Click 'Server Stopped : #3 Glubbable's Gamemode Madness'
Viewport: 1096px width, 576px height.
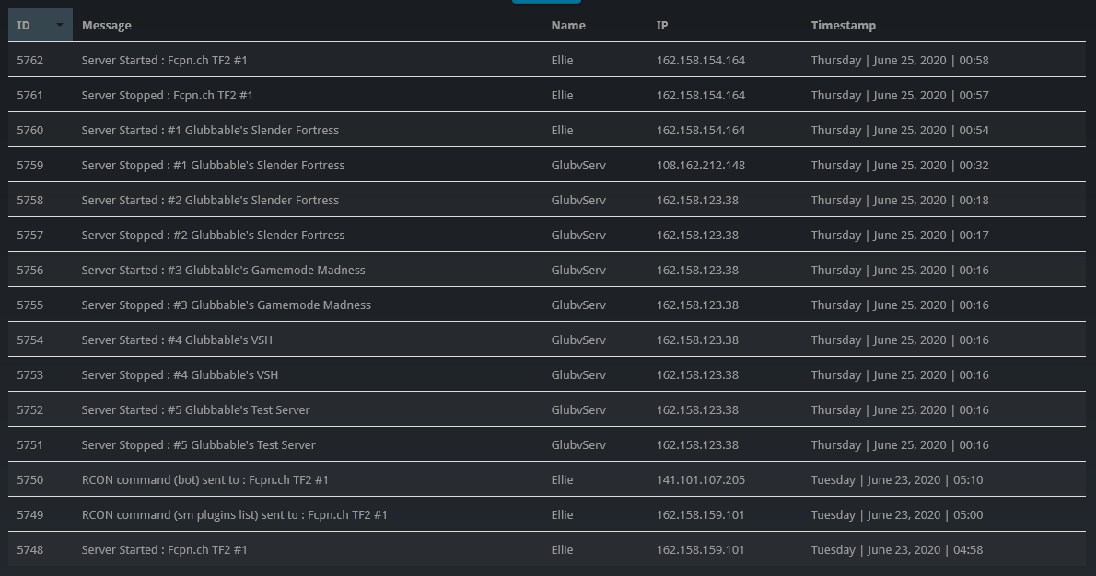click(226, 305)
